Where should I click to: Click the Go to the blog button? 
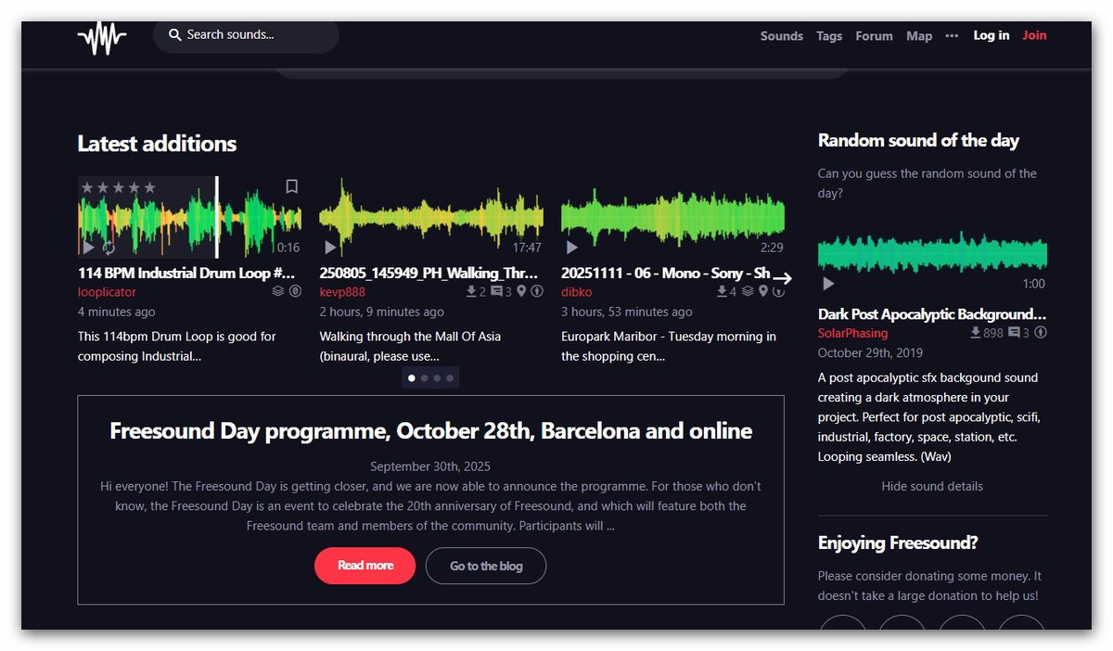click(x=486, y=566)
